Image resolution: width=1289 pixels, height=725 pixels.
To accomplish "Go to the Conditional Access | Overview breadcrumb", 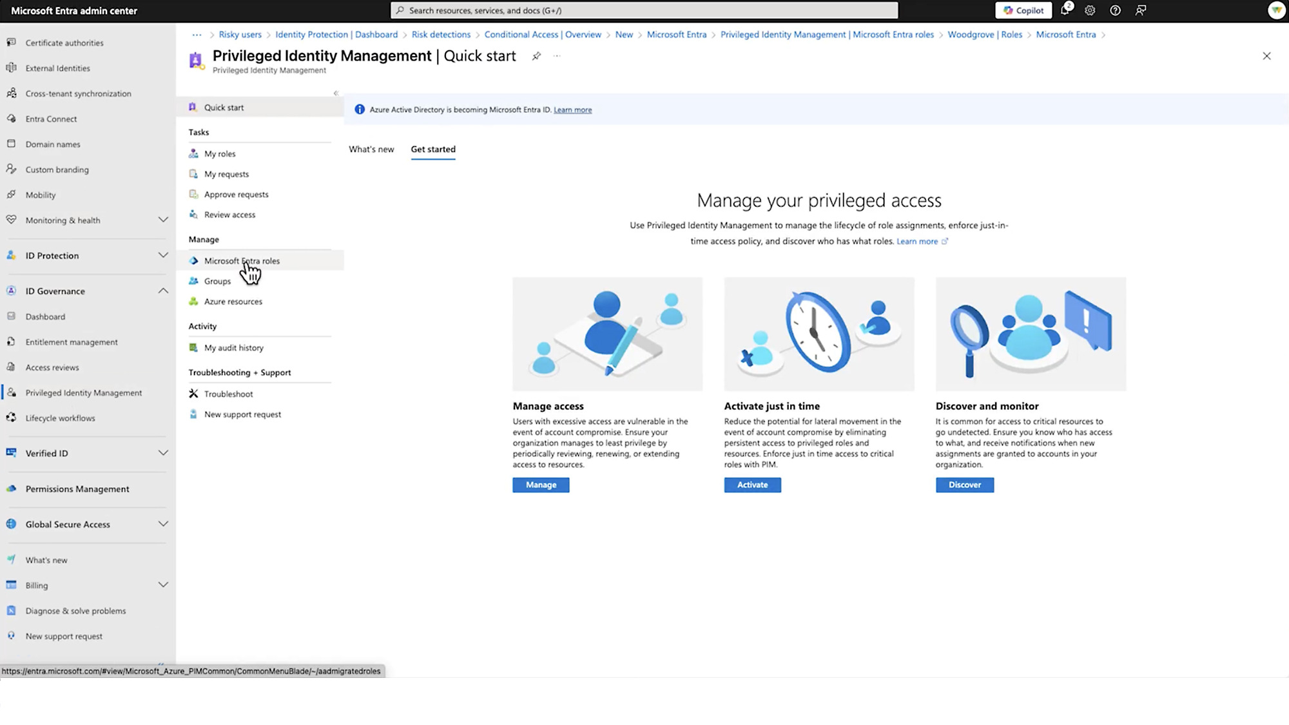I will 543,35.
